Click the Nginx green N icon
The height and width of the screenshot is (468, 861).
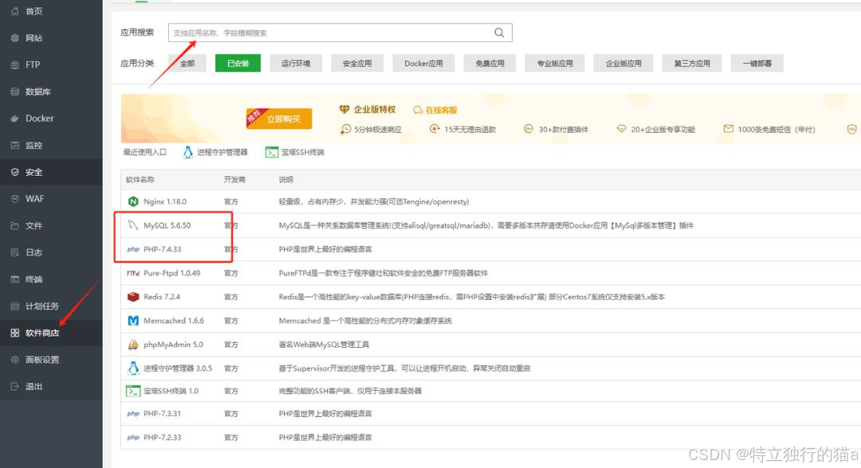pyautogui.click(x=133, y=201)
